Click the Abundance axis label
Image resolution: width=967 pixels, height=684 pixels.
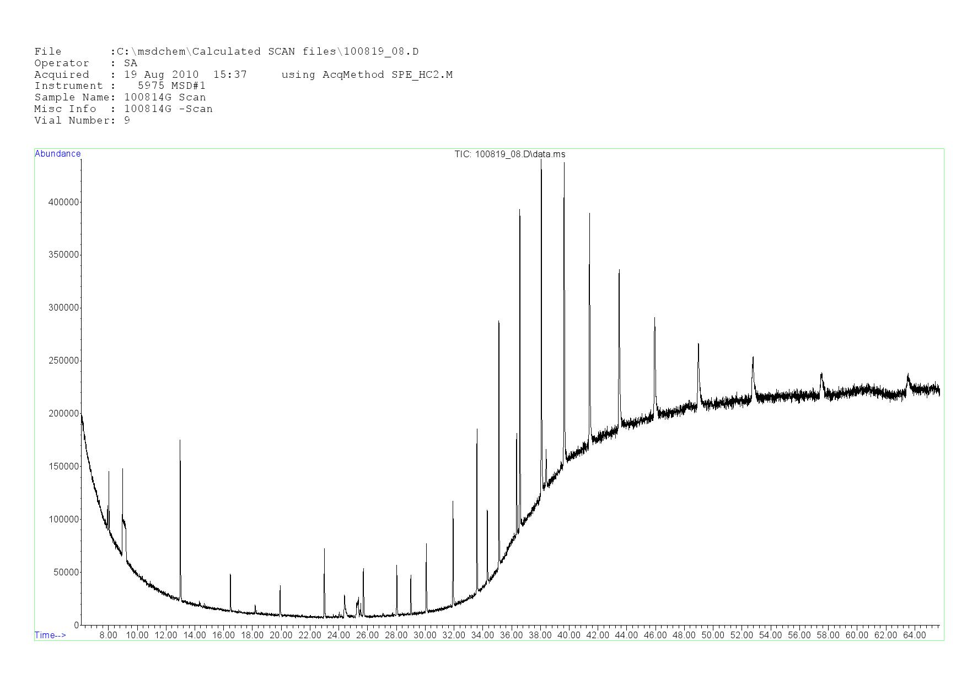pyautogui.click(x=57, y=154)
